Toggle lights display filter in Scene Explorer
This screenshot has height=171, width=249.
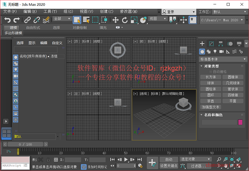[15, 70]
